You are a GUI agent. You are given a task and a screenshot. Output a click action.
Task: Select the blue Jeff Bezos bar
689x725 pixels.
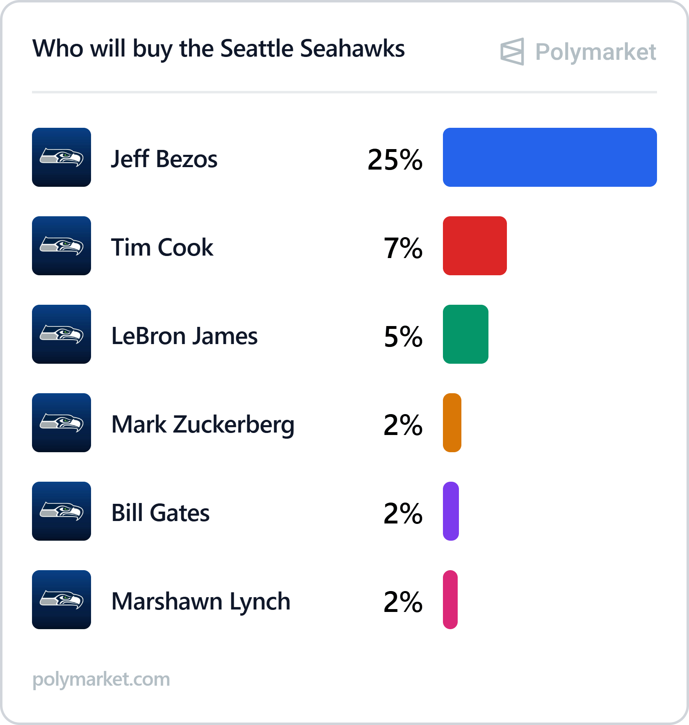550,157
